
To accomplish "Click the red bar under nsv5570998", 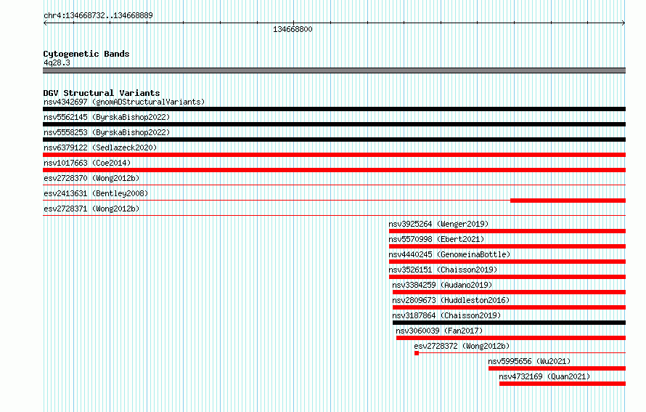I will point(507,246).
